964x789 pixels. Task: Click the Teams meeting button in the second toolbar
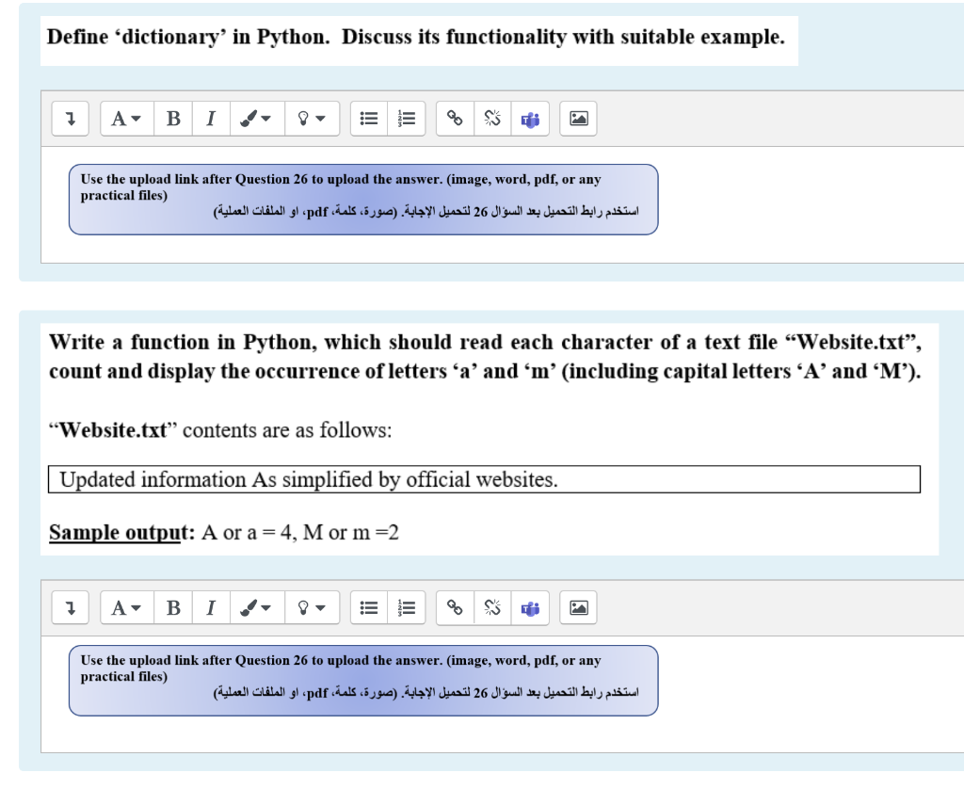pos(529,607)
